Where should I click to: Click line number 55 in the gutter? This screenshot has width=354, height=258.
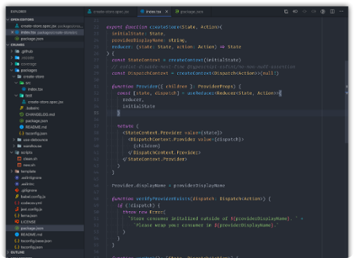[x=96, y=113]
